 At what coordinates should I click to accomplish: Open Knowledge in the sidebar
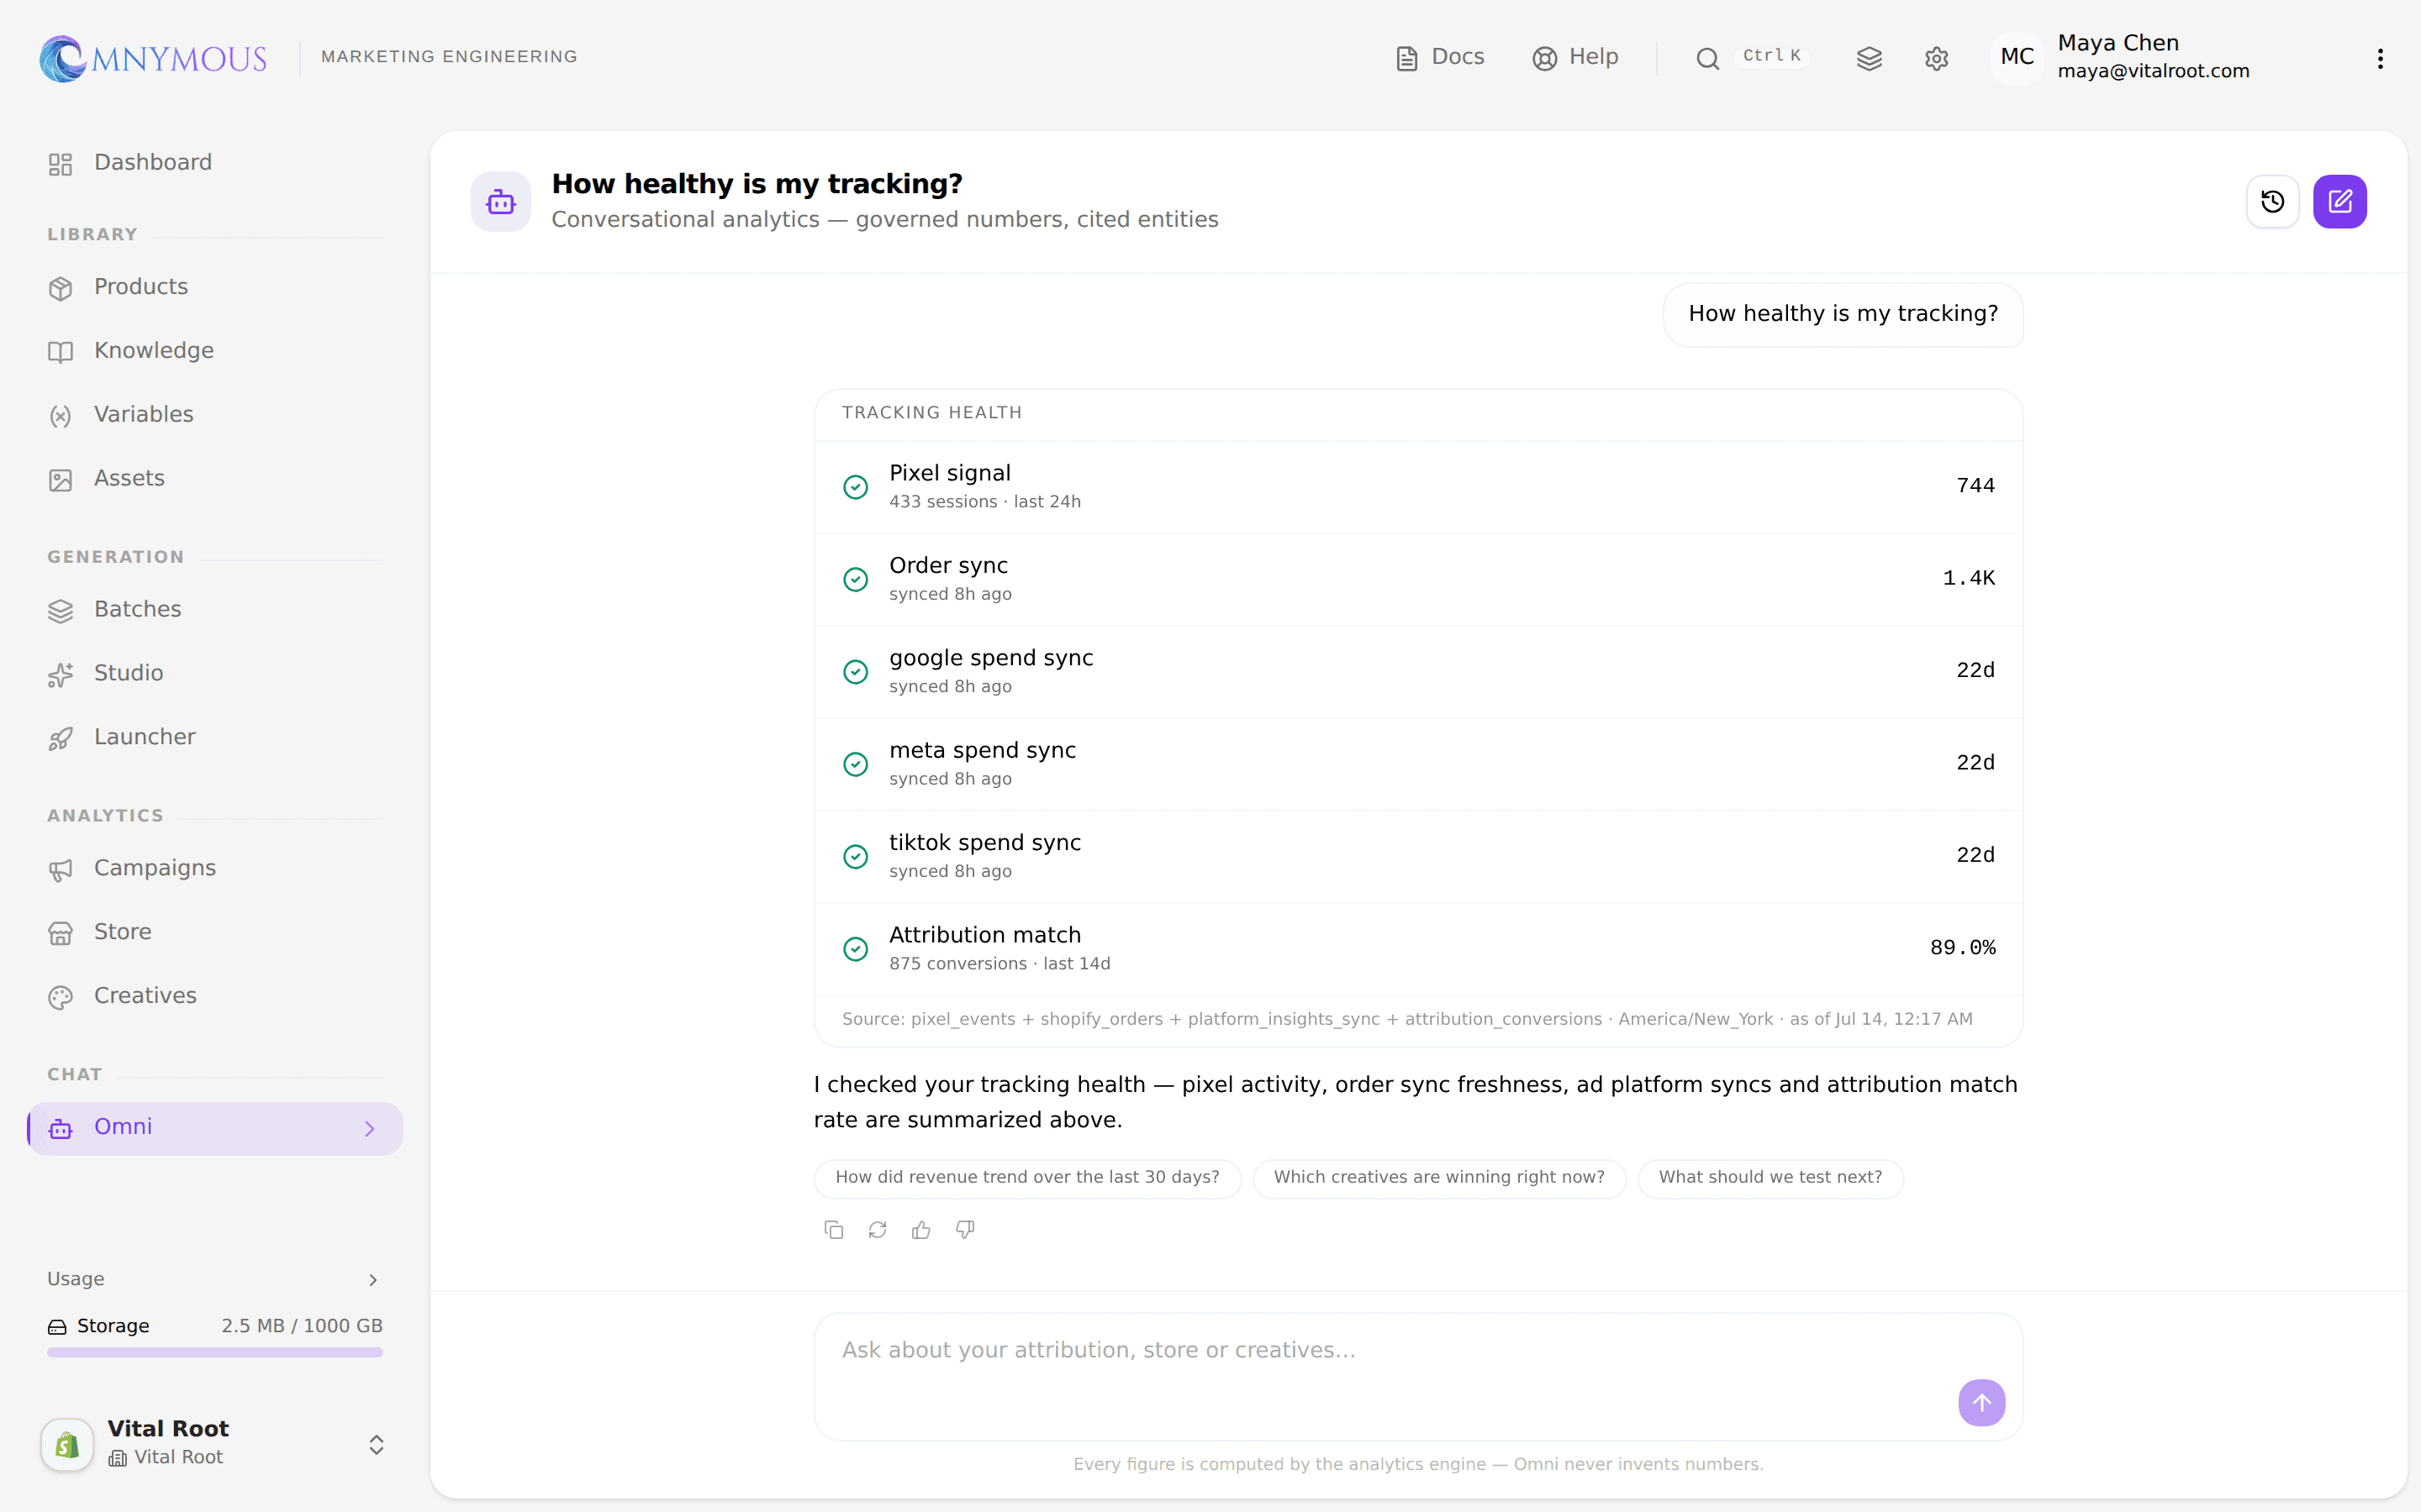pyautogui.click(x=215, y=351)
